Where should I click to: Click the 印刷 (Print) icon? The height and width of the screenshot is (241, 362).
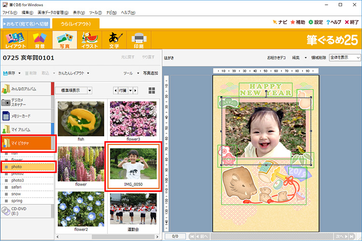click(x=139, y=40)
